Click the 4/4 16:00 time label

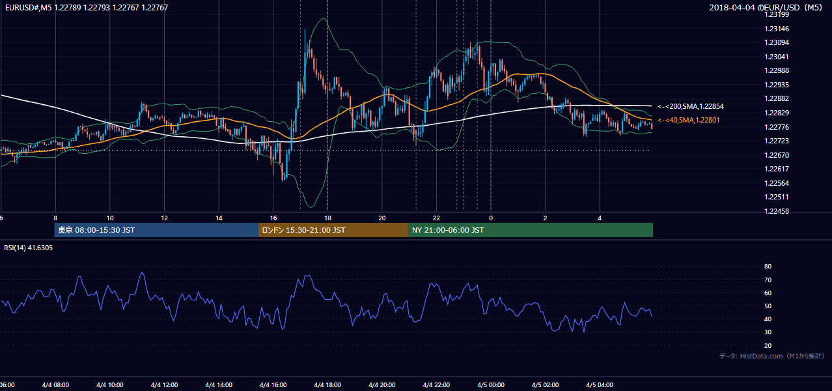[273, 384]
